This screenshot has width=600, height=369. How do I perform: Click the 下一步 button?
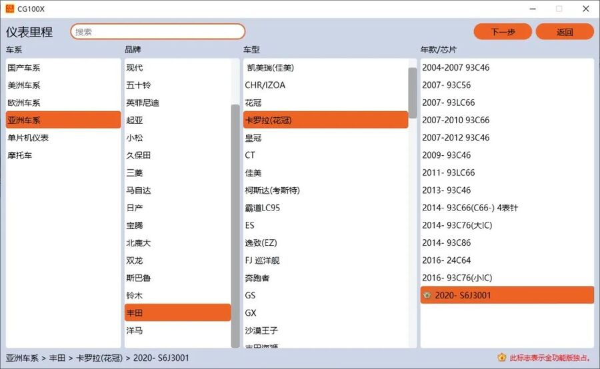(x=503, y=32)
